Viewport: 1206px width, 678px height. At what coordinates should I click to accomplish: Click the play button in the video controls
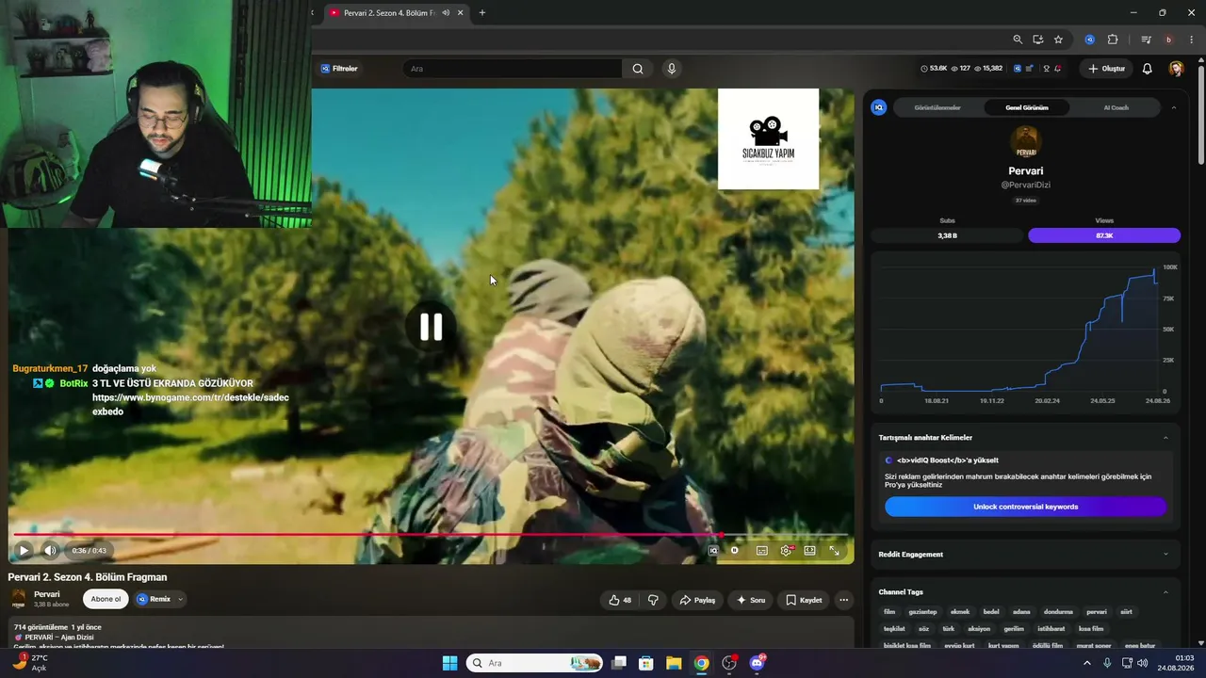(24, 551)
